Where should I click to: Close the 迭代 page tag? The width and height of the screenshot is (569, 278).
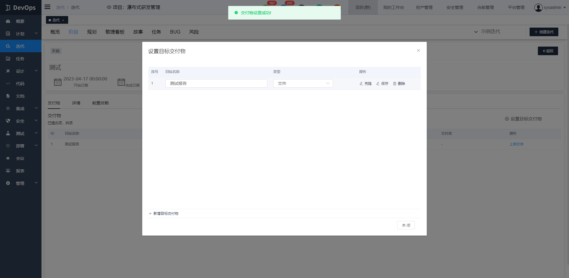63,20
